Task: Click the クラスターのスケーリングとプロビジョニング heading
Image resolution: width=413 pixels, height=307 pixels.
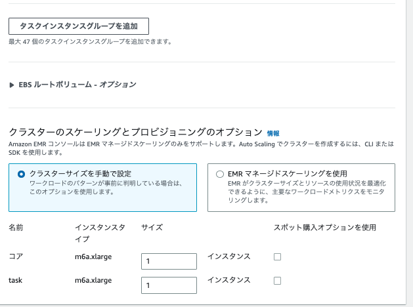Action: tap(136, 132)
